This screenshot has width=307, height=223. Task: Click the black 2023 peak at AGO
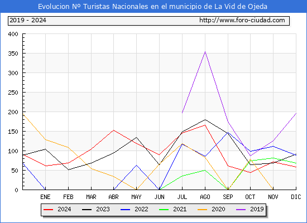pos(205,119)
